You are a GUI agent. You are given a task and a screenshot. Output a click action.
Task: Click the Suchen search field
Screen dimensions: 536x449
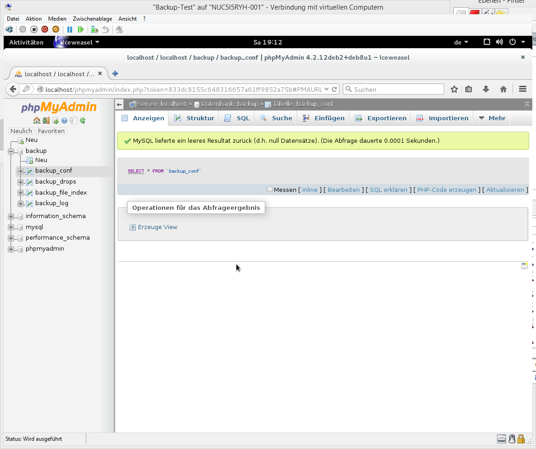393,89
